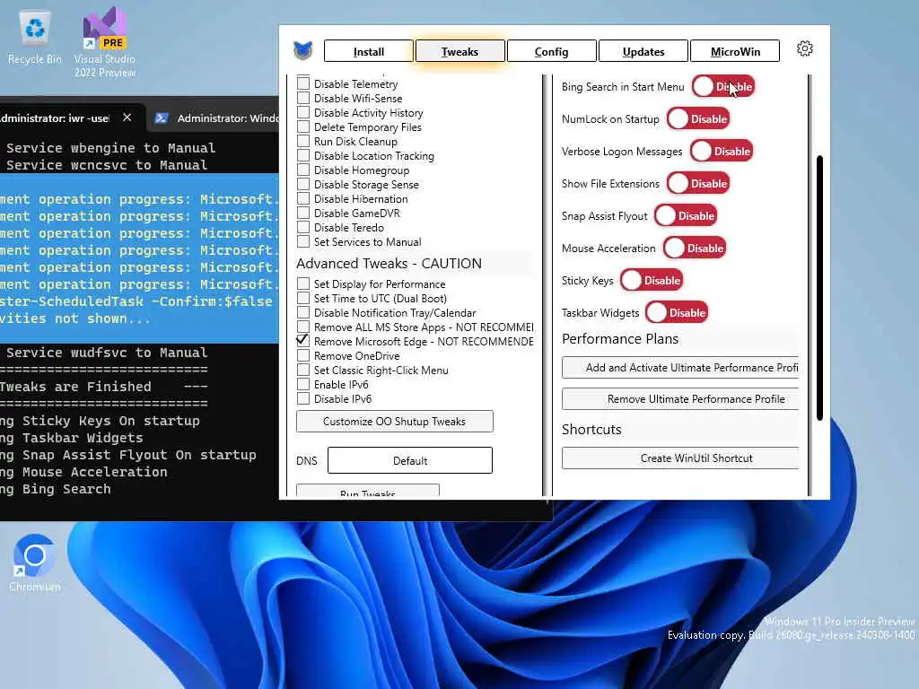This screenshot has width=919, height=689.
Task: Click Add and Activate Ultimate Performance Profile
Action: pyautogui.click(x=680, y=367)
